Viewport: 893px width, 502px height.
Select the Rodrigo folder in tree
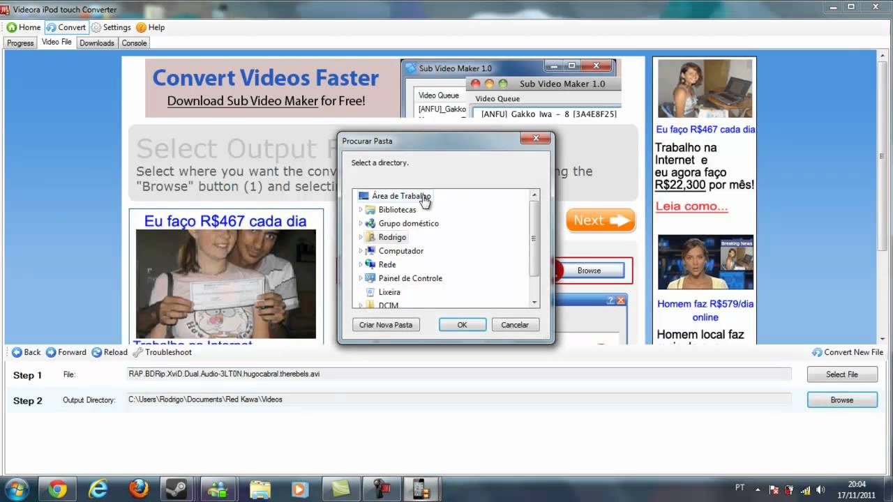coord(392,237)
